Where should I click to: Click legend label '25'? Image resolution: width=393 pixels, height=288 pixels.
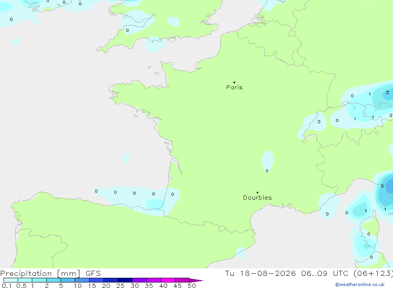click(x=120, y=286)
